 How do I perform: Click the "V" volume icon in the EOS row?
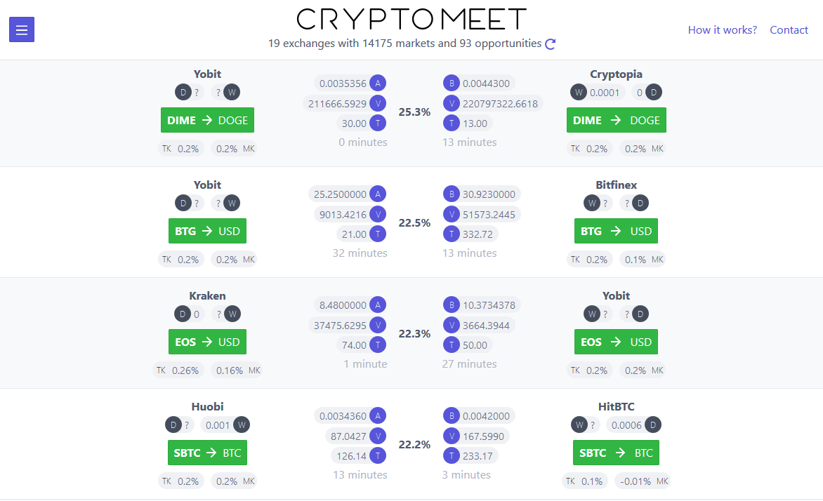(x=377, y=325)
